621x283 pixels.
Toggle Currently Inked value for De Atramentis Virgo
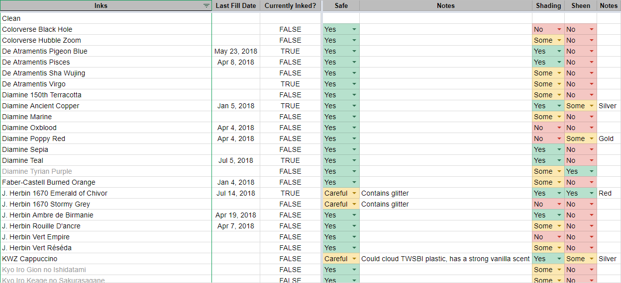(x=290, y=84)
